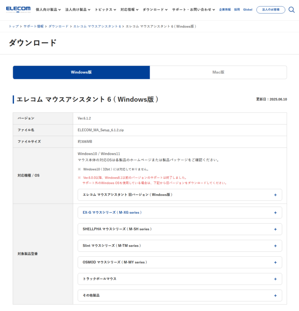Click the version text Ver.6.1.2
The image size is (299, 311).
tap(84, 118)
